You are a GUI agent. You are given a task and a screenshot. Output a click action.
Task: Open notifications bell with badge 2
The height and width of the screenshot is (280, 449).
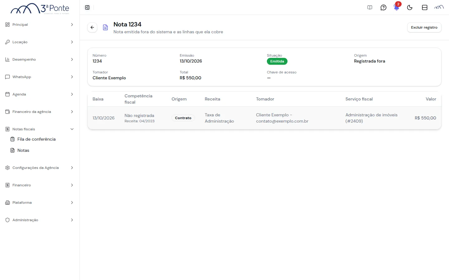(397, 7)
